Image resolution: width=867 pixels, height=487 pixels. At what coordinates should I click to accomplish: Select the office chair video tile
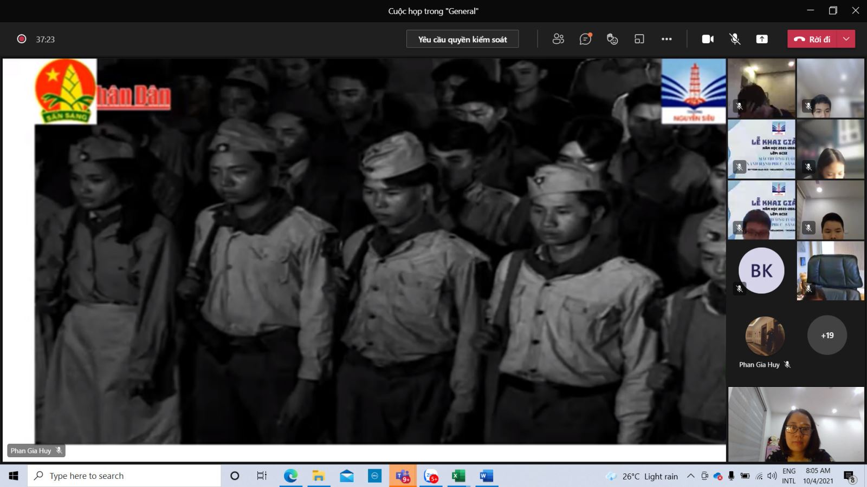(831, 271)
